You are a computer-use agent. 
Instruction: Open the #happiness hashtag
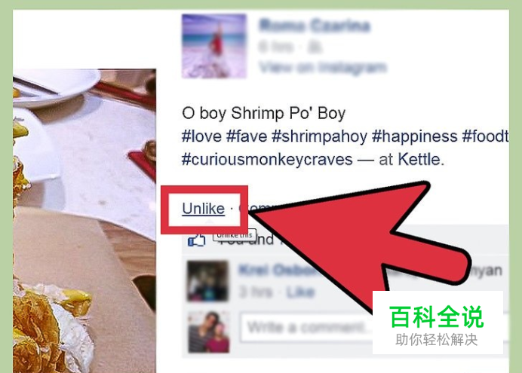point(414,136)
